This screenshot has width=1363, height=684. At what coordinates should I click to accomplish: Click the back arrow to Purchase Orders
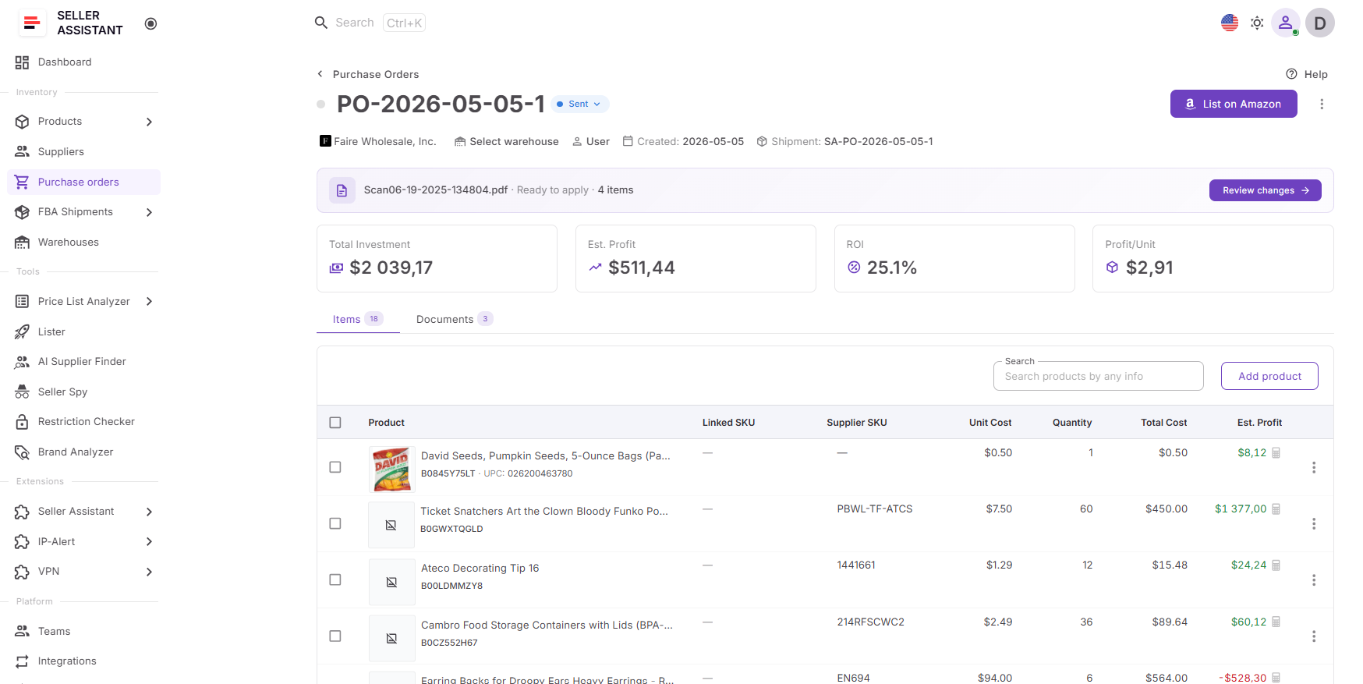[320, 74]
